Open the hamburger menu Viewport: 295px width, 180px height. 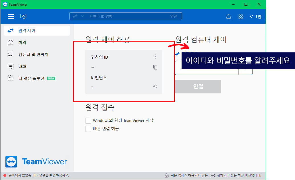click(11, 17)
